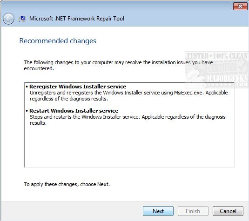Click the 'regardless of the diagnosis results.' line under Reregister

[x=69, y=99]
